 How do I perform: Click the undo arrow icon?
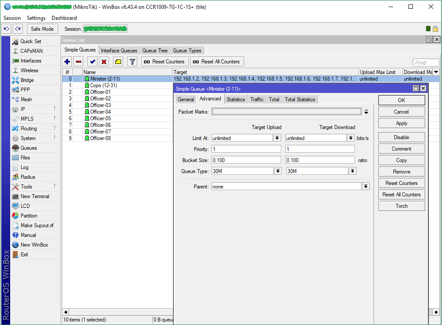click(x=7, y=29)
